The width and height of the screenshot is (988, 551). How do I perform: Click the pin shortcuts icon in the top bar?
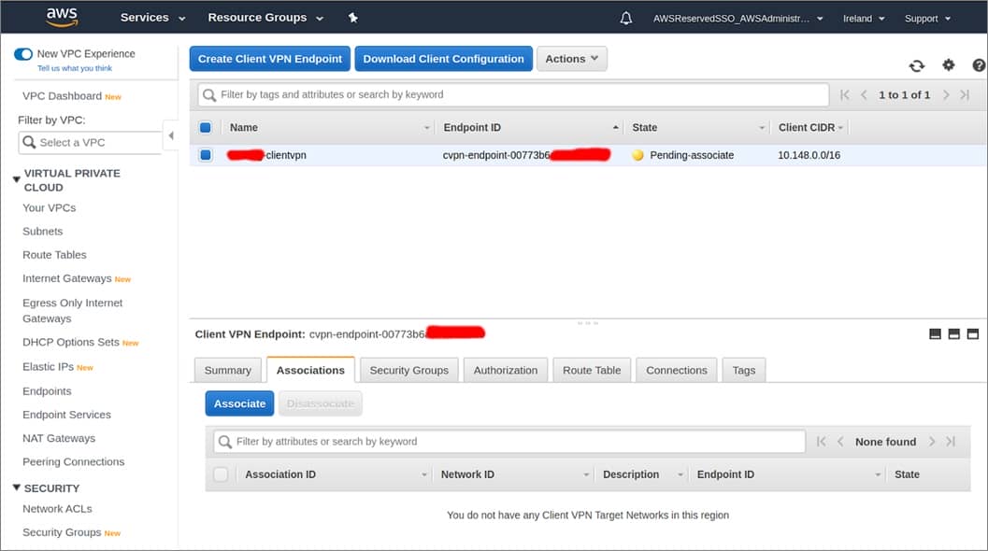pyautogui.click(x=353, y=18)
